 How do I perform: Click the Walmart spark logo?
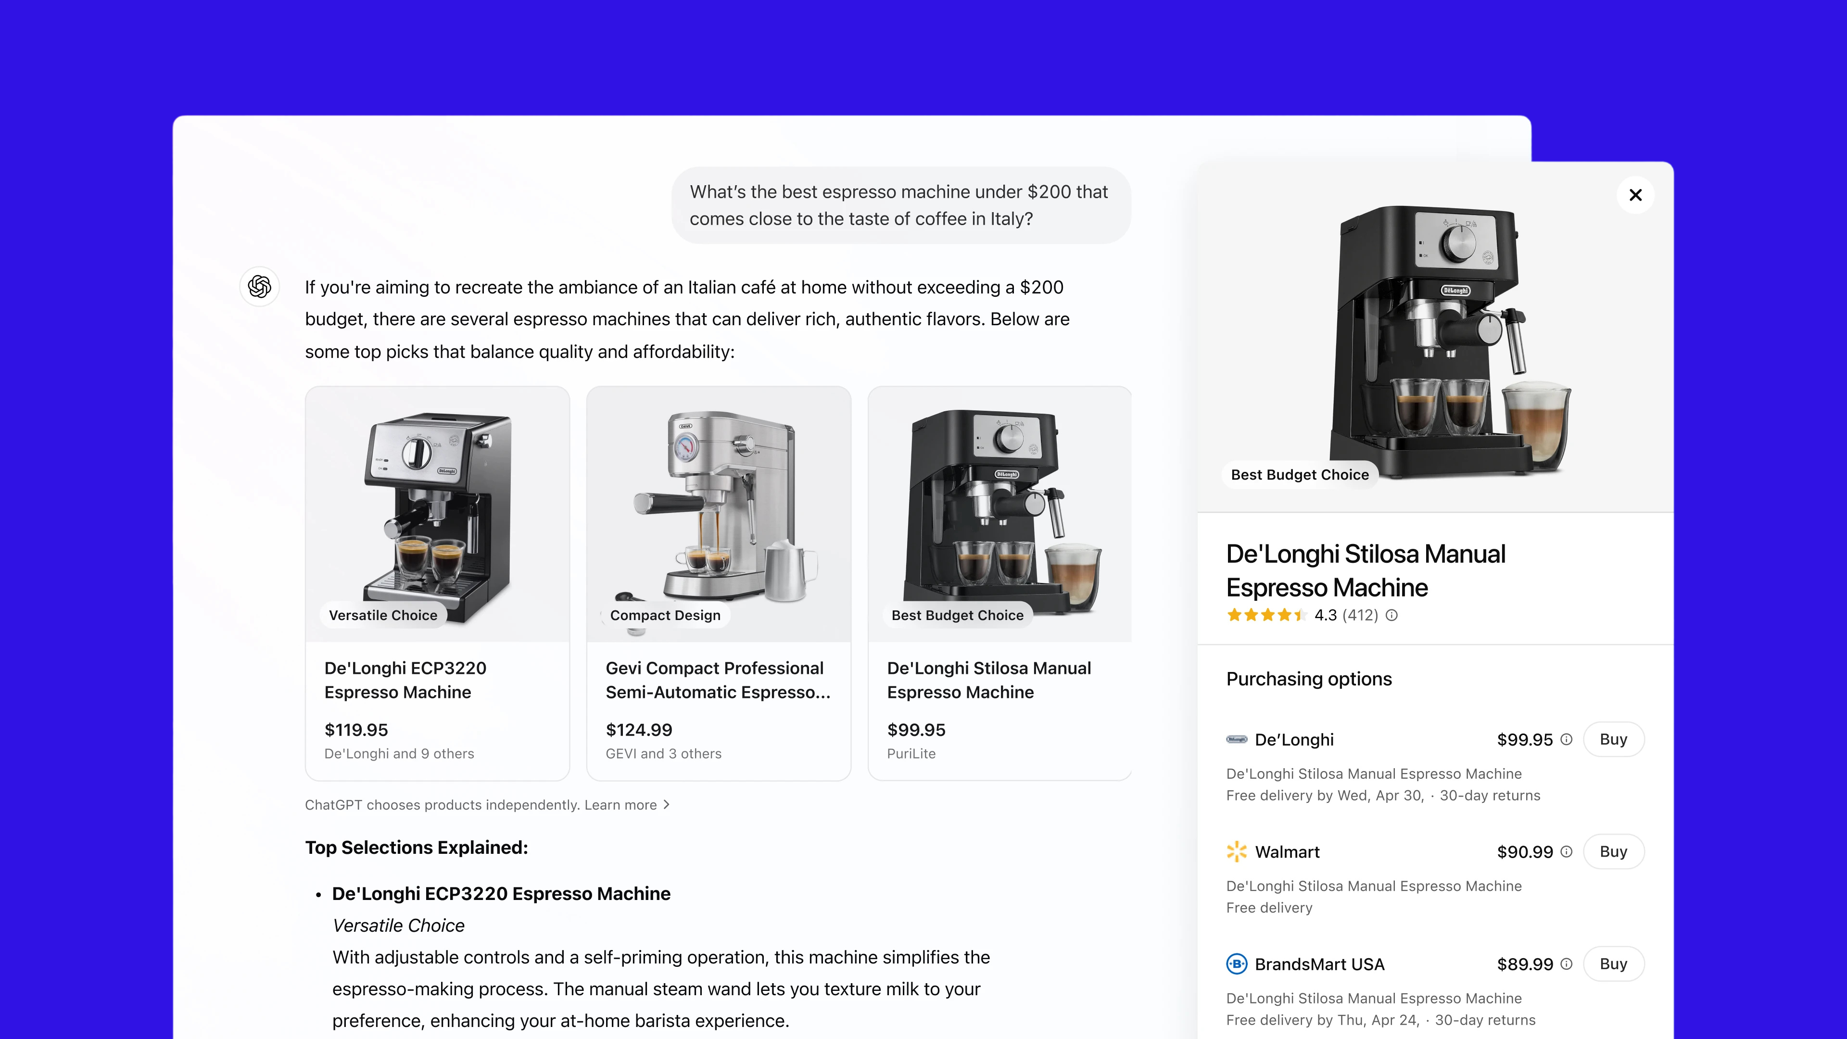coord(1237,852)
